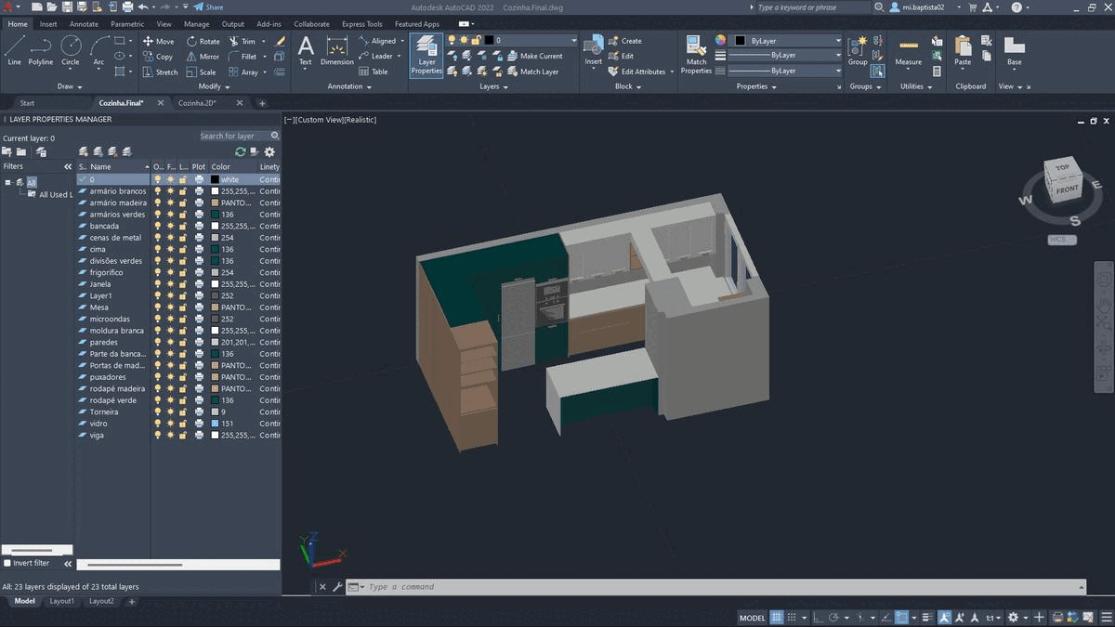Select the Group tool
The width and height of the screenshot is (1115, 627).
857,51
